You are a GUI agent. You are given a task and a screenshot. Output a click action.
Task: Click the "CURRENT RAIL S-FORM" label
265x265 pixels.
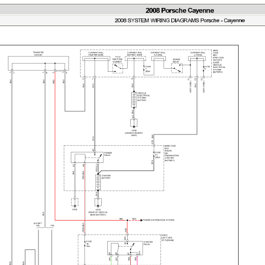pyautogui.click(x=158, y=54)
